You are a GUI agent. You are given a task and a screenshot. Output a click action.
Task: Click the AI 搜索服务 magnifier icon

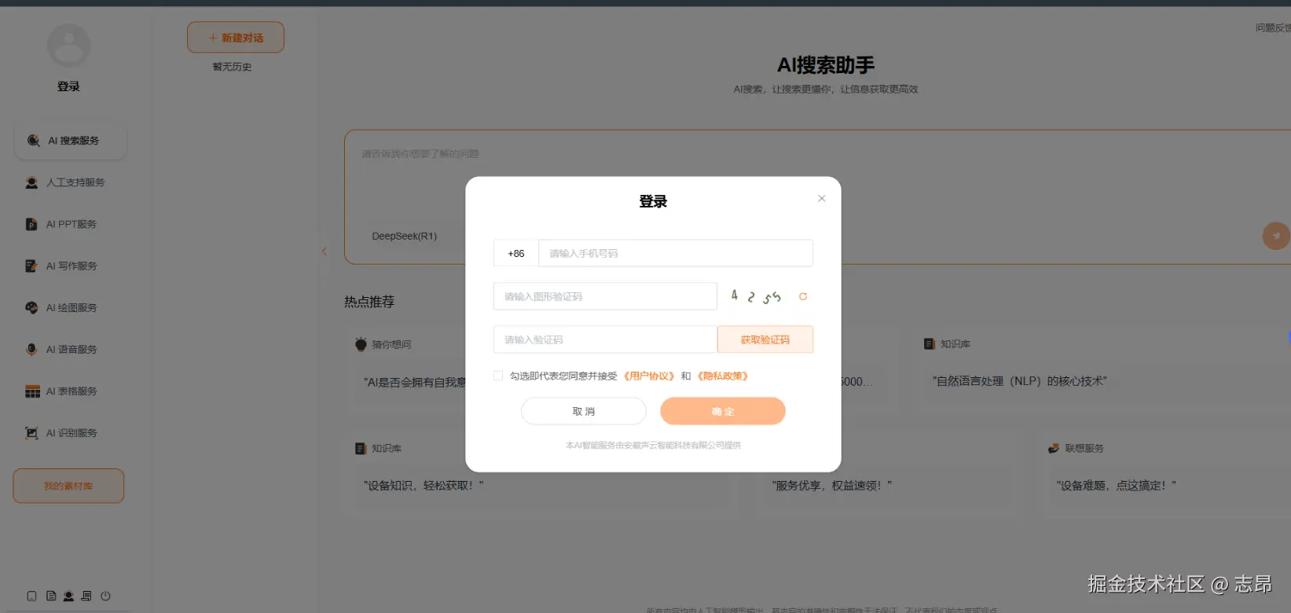[33, 141]
